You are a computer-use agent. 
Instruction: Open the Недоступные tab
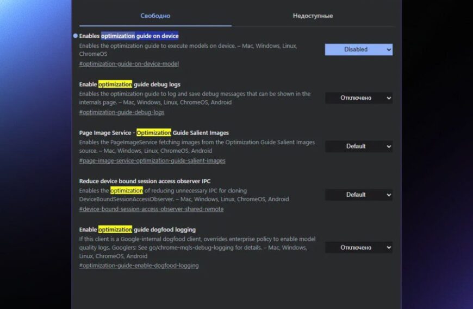[x=313, y=16]
